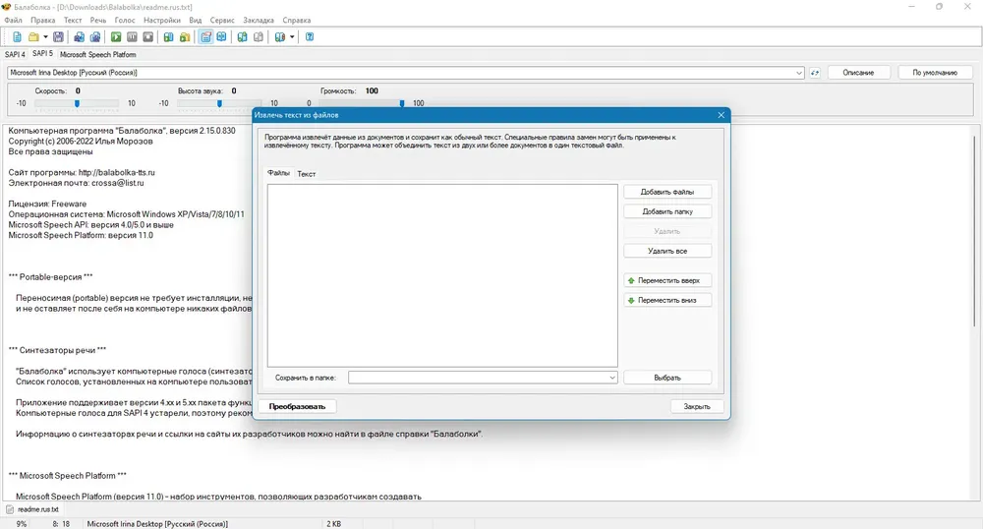983x529 pixels.
Task: Click the Выбрать button
Action: pos(667,378)
